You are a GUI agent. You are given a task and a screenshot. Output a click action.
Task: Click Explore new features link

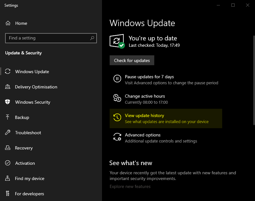tap(130, 186)
